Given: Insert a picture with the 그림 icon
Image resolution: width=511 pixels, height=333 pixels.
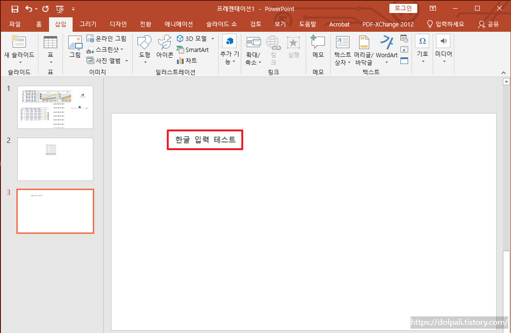Looking at the screenshot, I should pos(75,47).
